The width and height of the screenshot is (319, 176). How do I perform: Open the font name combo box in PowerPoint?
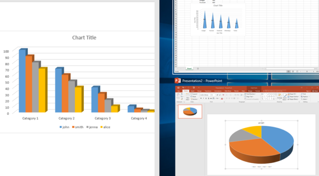205,95
